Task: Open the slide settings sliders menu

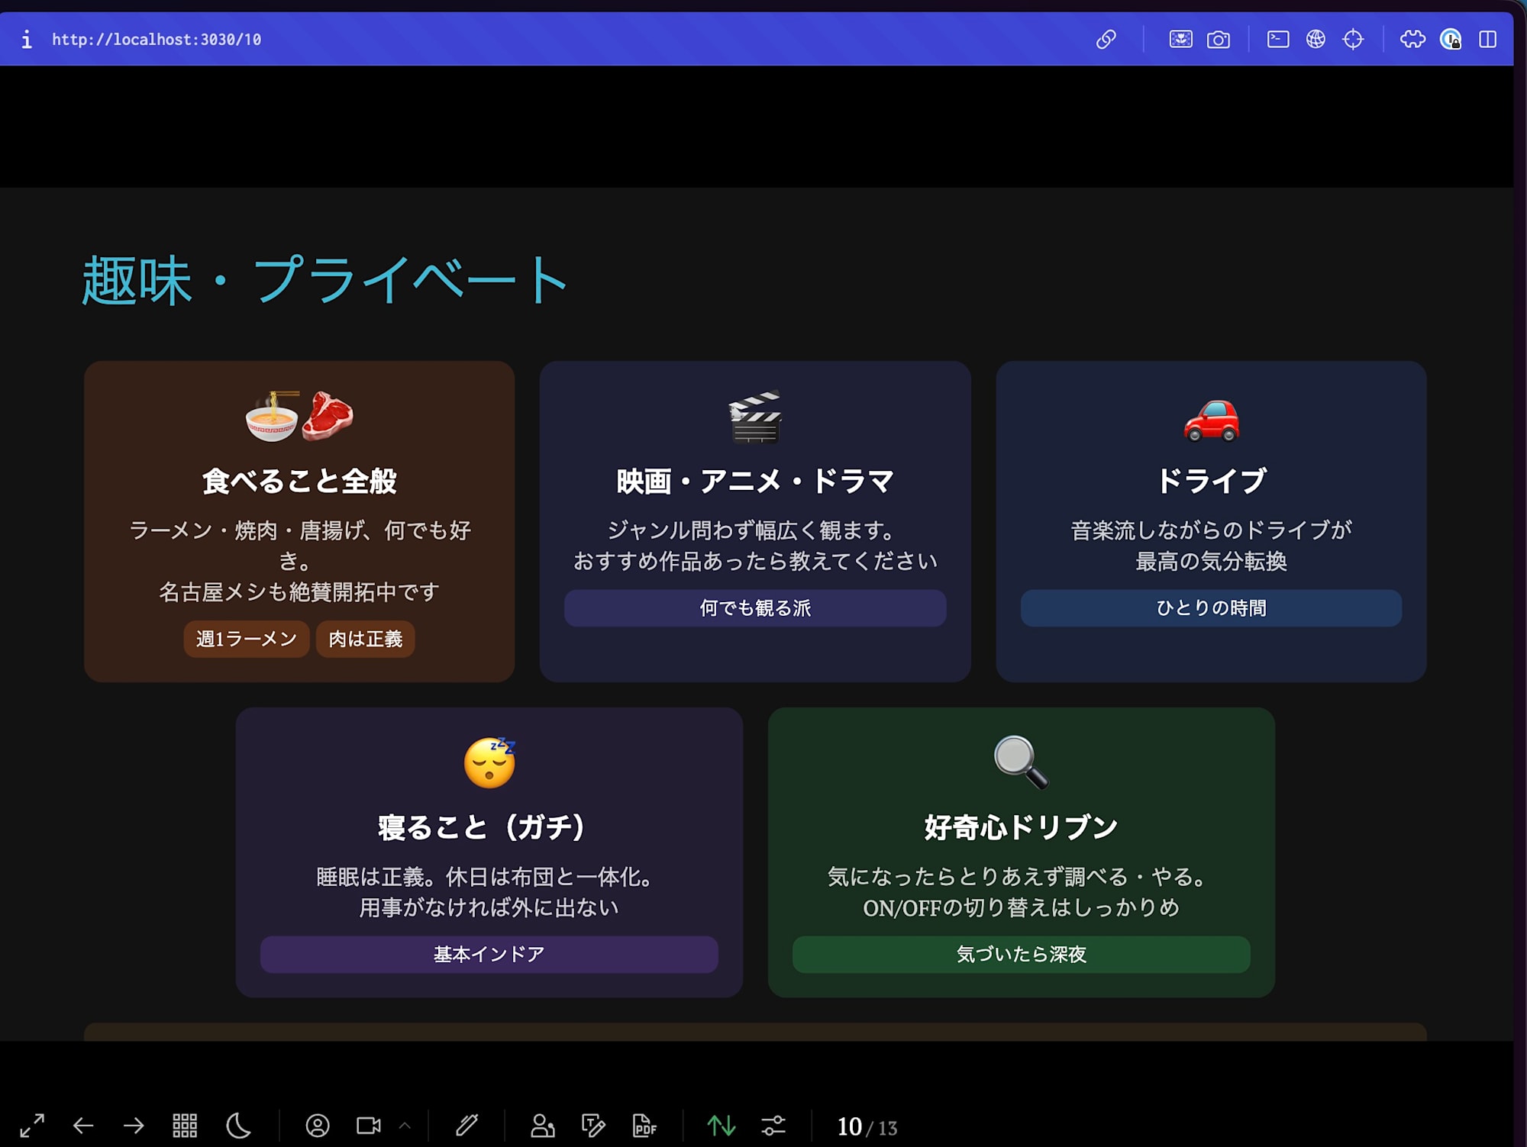Action: point(773,1126)
